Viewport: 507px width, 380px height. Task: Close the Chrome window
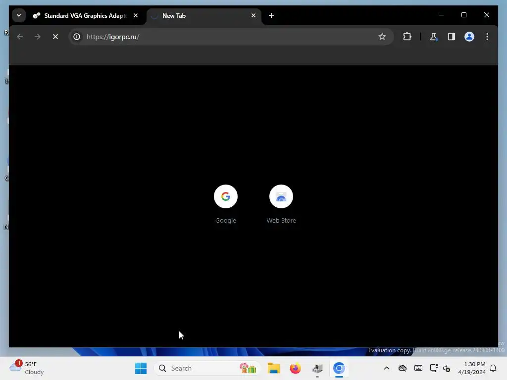click(x=486, y=15)
